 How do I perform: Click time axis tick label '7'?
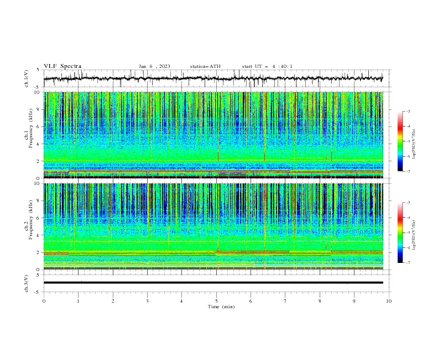tap(285, 301)
